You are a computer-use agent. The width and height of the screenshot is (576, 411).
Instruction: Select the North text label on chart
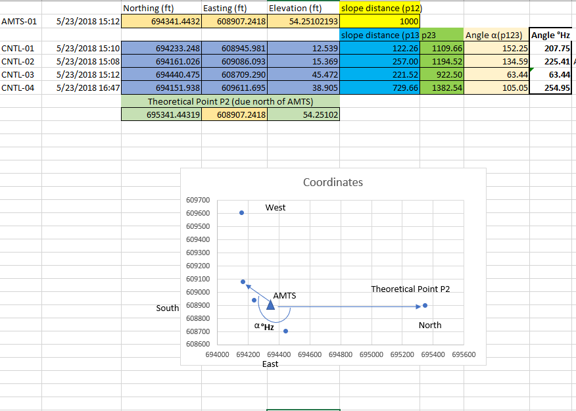tap(430, 325)
